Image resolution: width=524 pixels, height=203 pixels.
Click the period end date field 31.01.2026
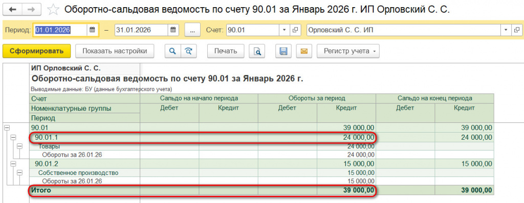pyautogui.click(x=141, y=30)
